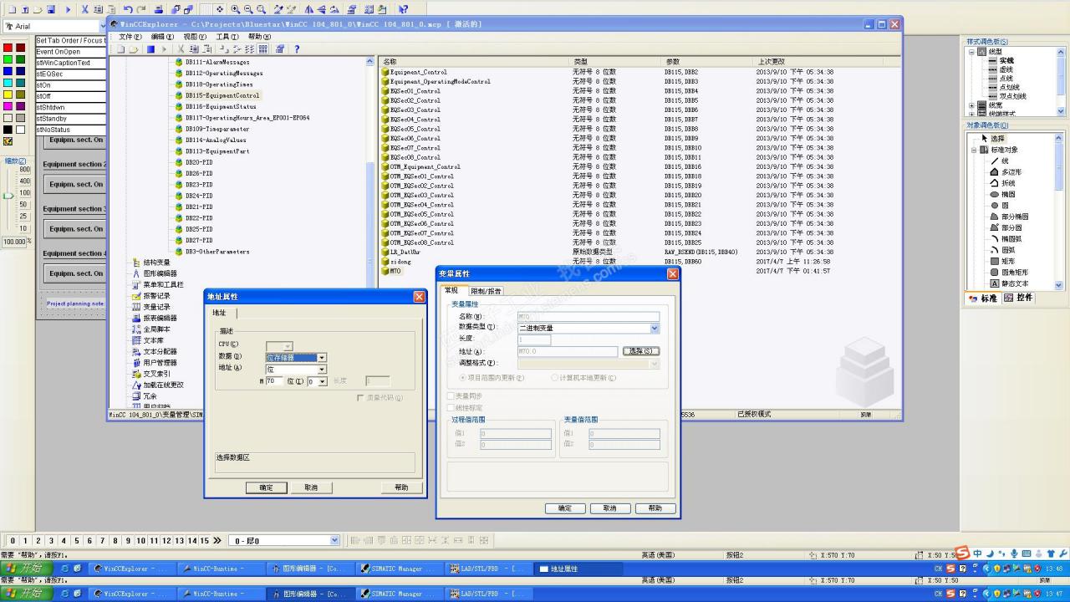Open User Administrator (用户管理器) in tree
The width and height of the screenshot is (1070, 602).
(x=154, y=363)
